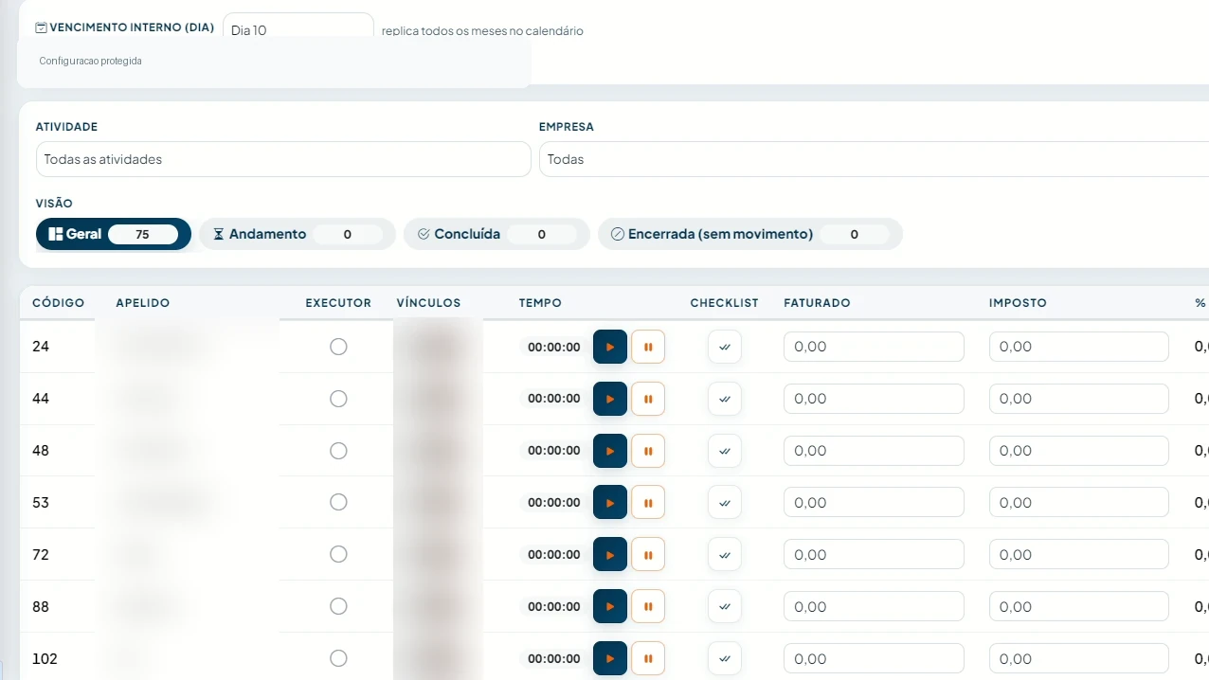Select the executor radio for row 53

click(x=338, y=503)
